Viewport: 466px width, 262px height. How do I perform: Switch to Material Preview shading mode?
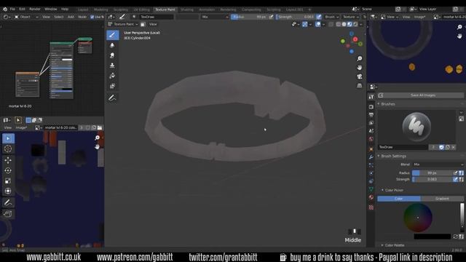point(349,24)
